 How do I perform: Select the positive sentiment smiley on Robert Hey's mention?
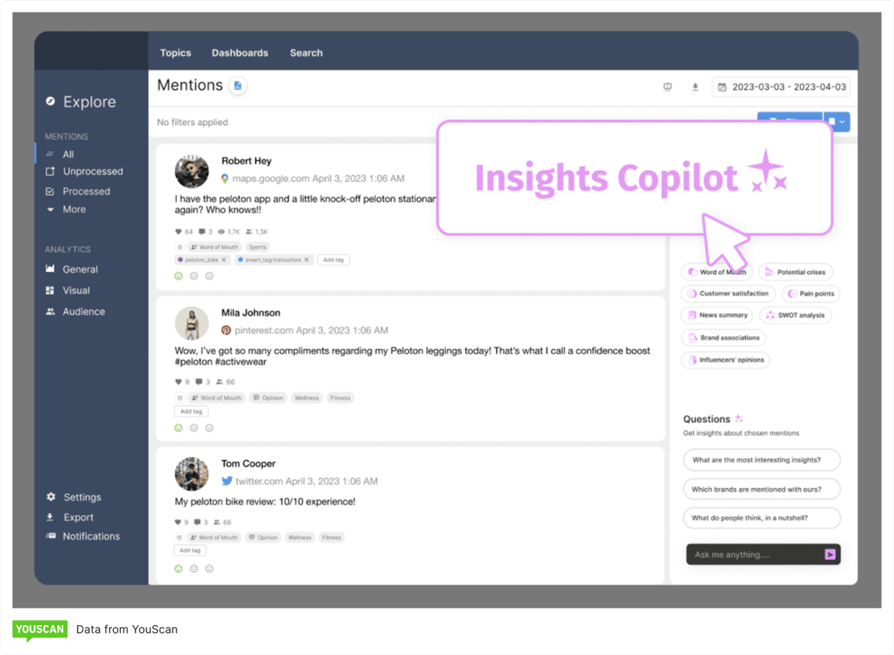pyautogui.click(x=179, y=276)
